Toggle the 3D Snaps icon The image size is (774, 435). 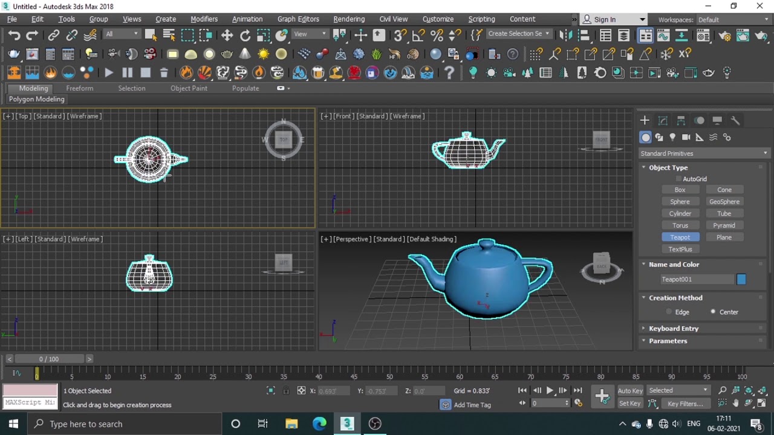click(x=400, y=36)
